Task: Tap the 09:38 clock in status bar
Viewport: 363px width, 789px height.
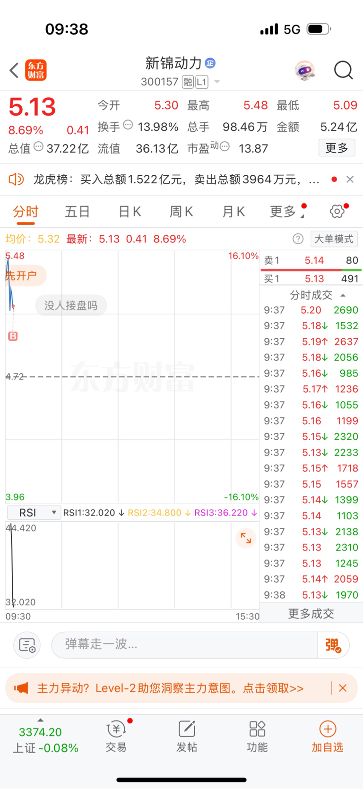Action: [x=67, y=29]
